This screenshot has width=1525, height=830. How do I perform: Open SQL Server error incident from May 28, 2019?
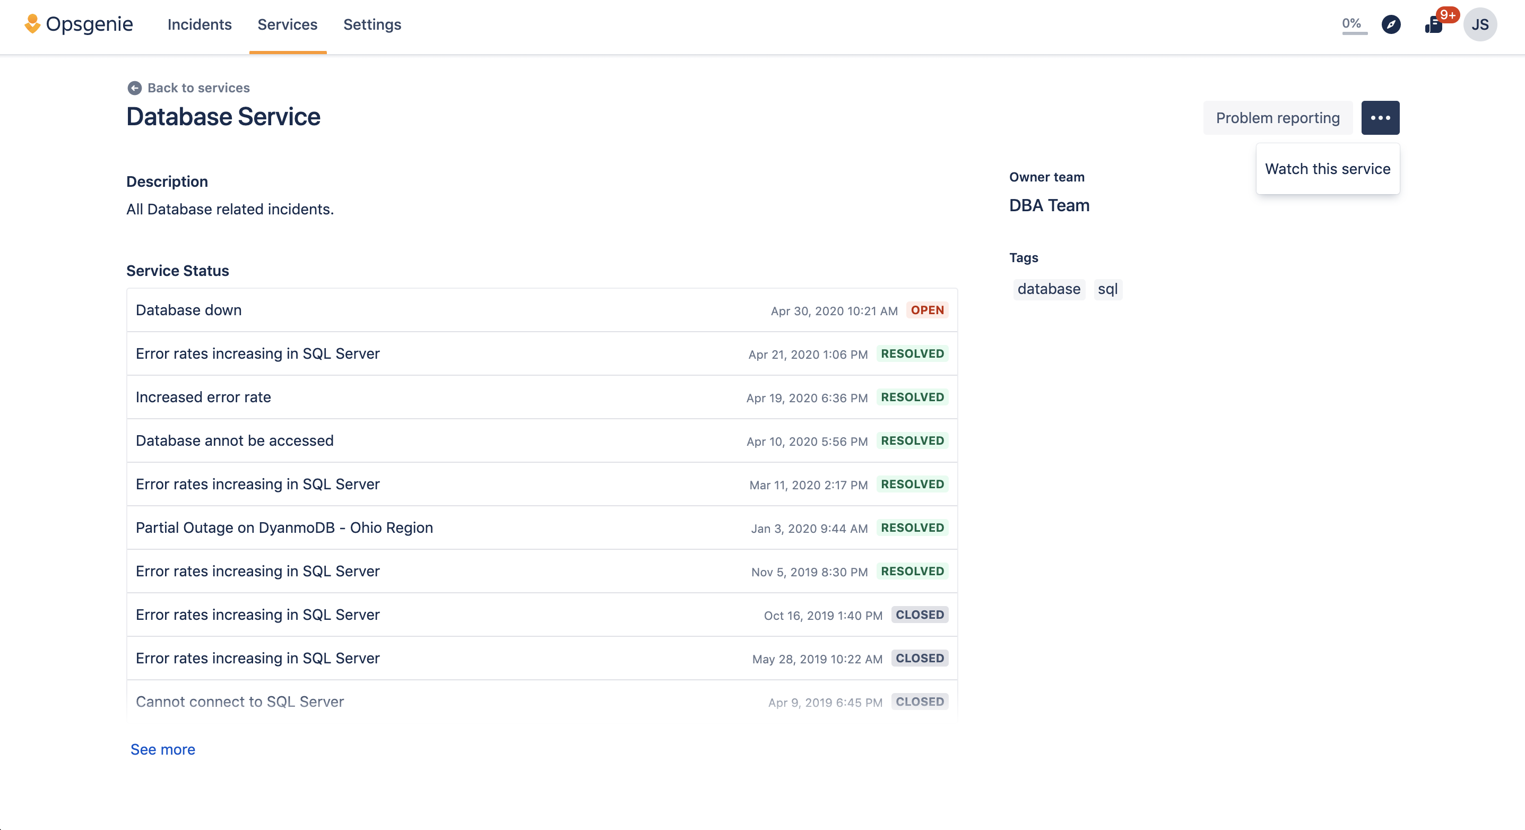coord(542,658)
